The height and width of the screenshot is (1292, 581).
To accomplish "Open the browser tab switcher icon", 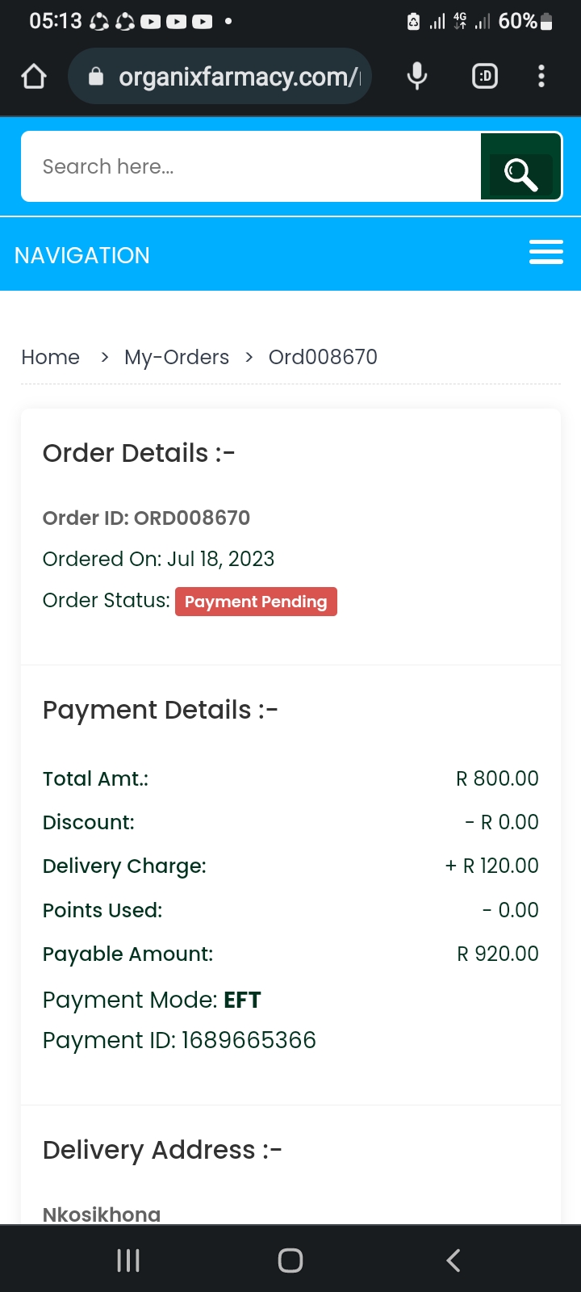I will coord(485,77).
